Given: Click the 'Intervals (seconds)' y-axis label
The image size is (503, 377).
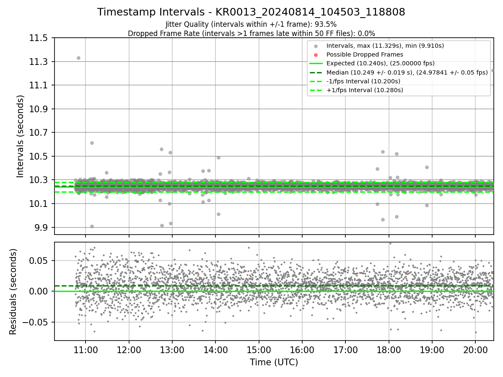Looking at the screenshot, I should pyautogui.click(x=20, y=136).
